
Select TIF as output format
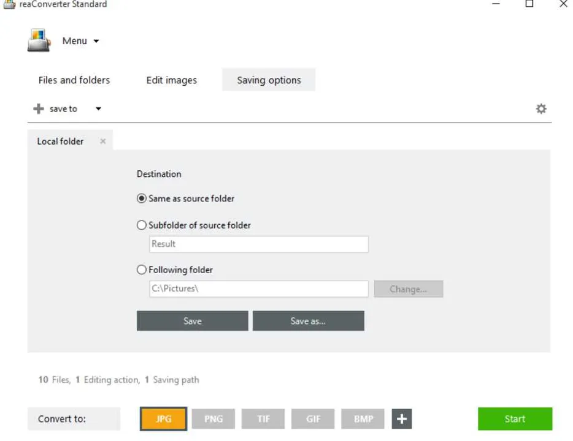point(263,419)
